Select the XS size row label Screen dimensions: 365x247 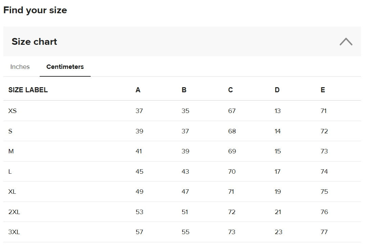(12, 111)
